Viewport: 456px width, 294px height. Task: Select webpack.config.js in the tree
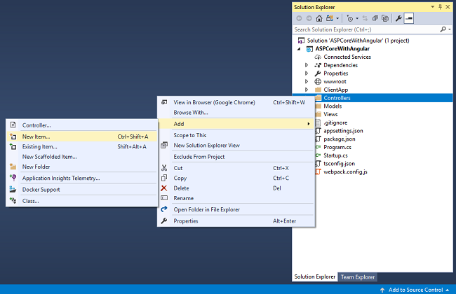pyautogui.click(x=345, y=171)
